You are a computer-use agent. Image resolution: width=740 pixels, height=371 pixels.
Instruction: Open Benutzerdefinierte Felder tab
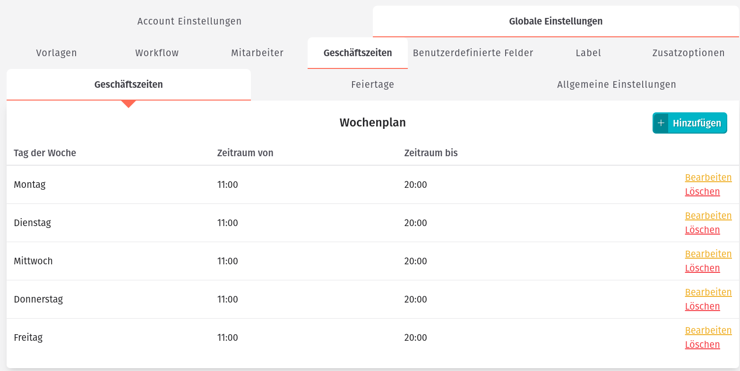pyautogui.click(x=473, y=53)
